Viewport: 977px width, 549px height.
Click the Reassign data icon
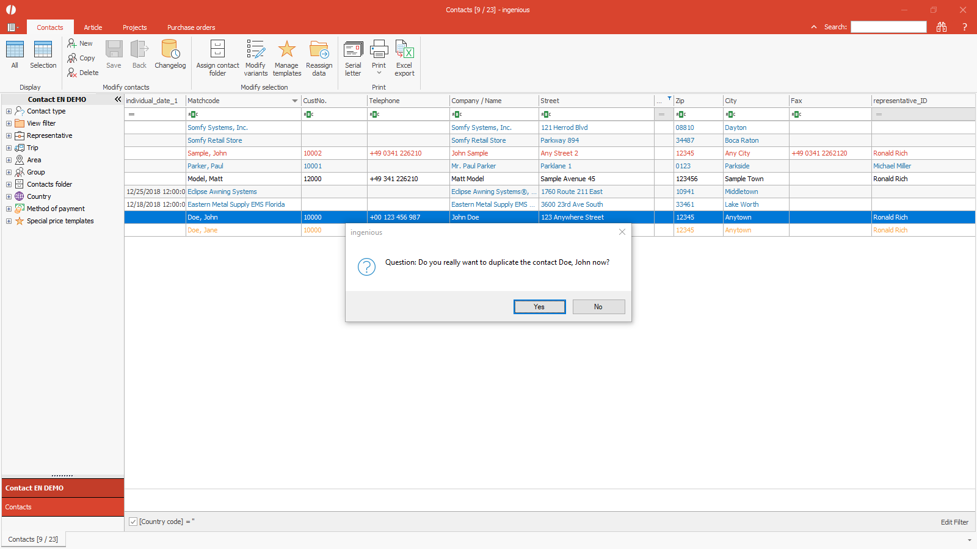(319, 50)
